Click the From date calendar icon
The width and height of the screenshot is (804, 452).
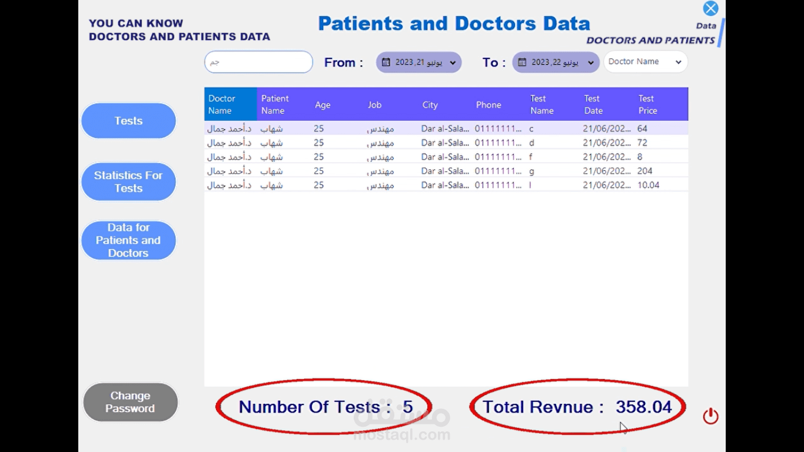click(386, 62)
